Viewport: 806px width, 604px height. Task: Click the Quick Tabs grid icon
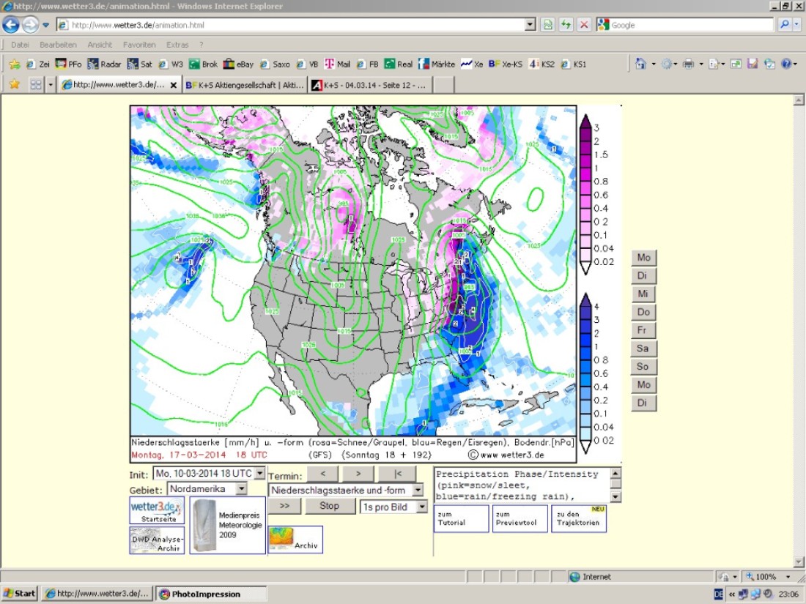pos(35,85)
